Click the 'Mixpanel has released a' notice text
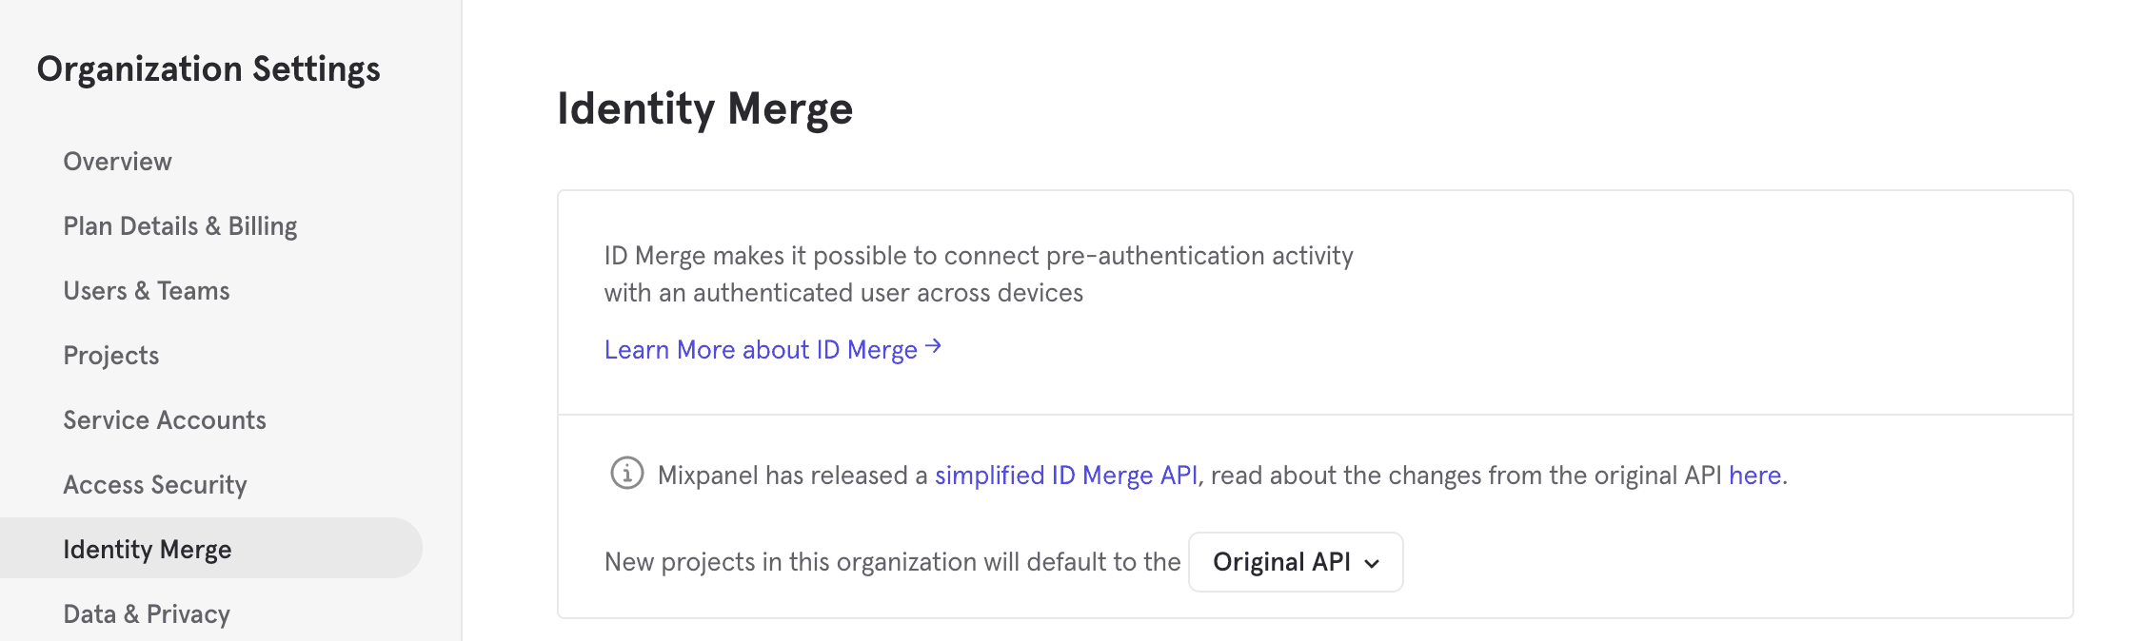 click(792, 476)
